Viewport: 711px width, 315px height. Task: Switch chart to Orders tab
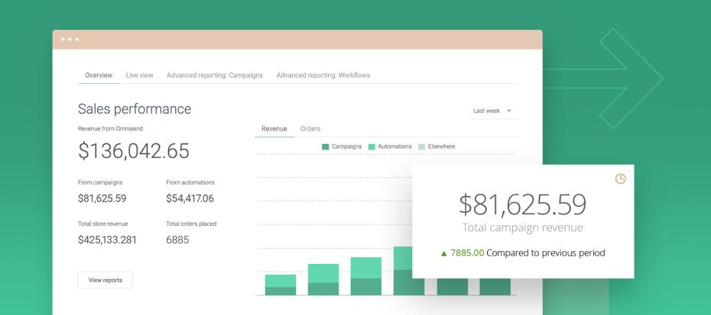tap(310, 129)
